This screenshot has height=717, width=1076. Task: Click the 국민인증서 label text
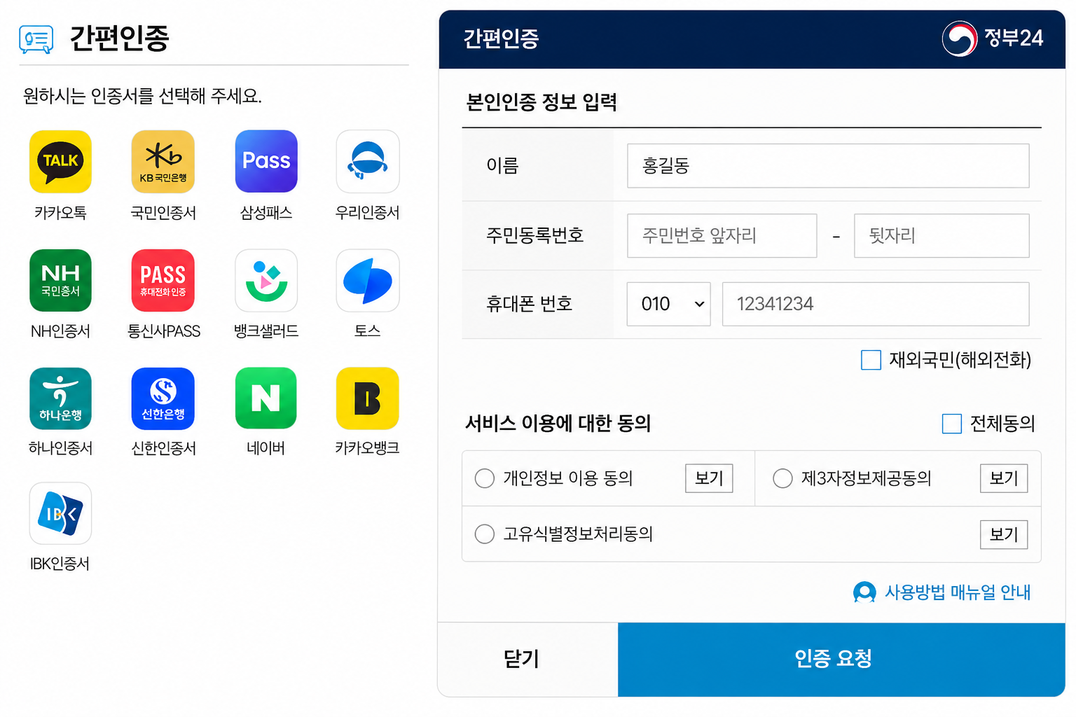pos(163,212)
